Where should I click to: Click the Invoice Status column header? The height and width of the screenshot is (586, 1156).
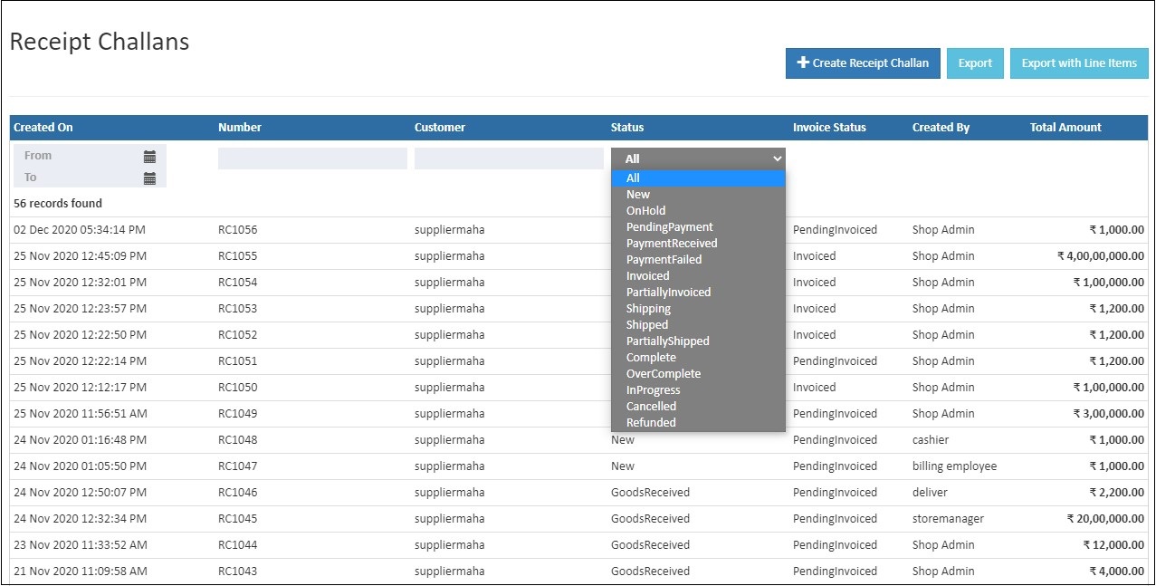pos(829,128)
